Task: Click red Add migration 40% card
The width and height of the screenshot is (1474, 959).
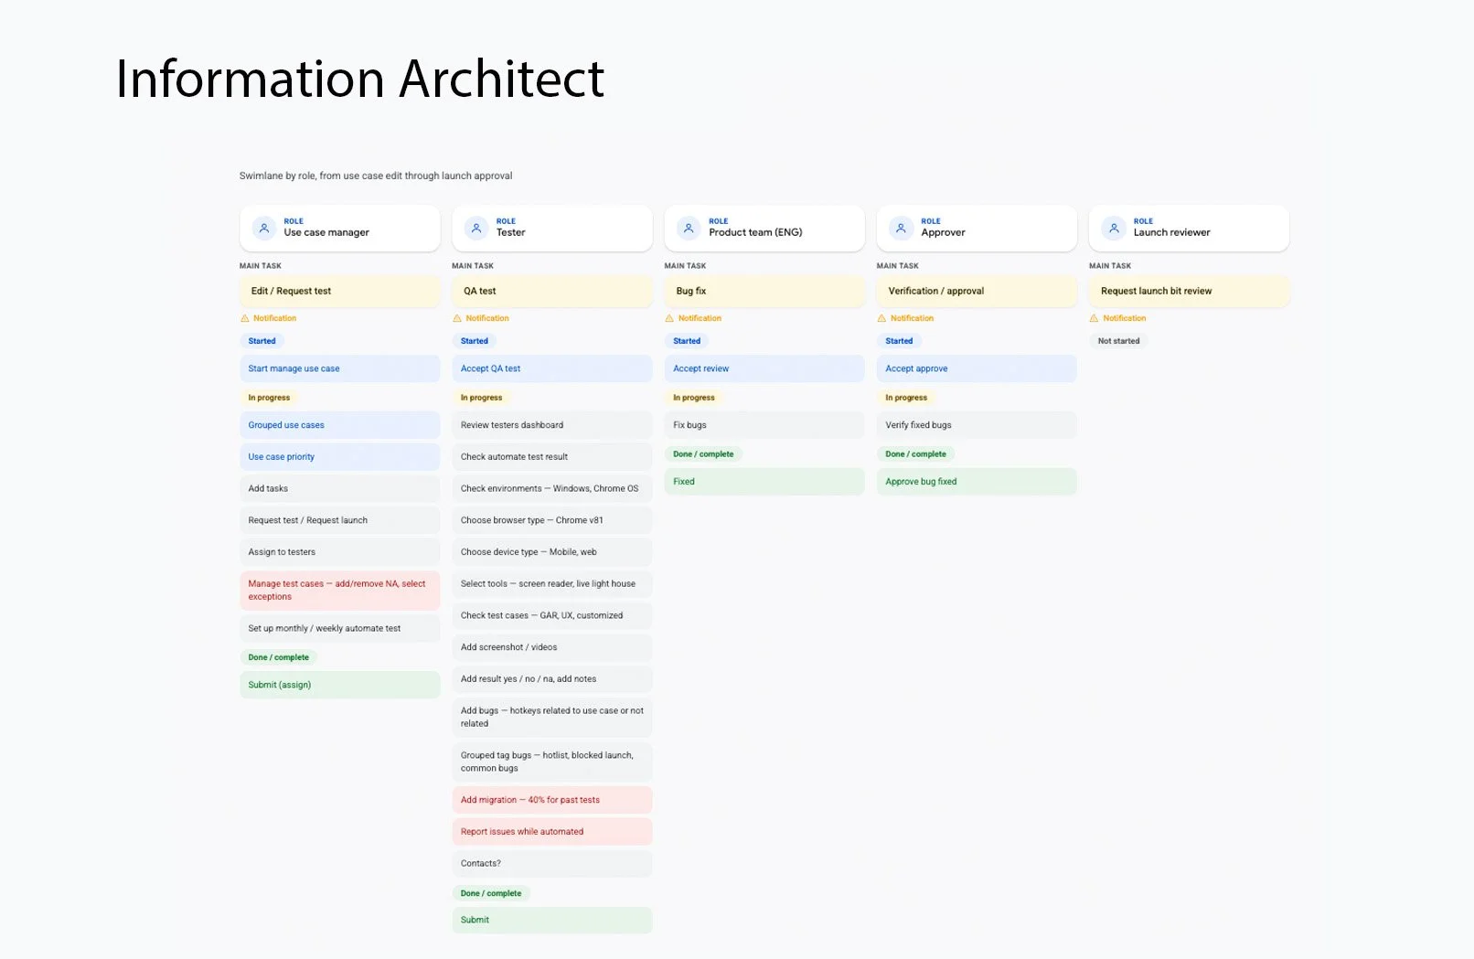Action: tap(552, 800)
